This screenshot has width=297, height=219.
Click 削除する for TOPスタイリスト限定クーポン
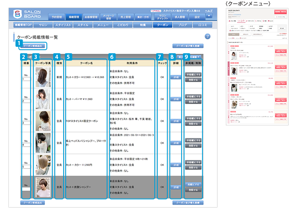tap(193, 124)
